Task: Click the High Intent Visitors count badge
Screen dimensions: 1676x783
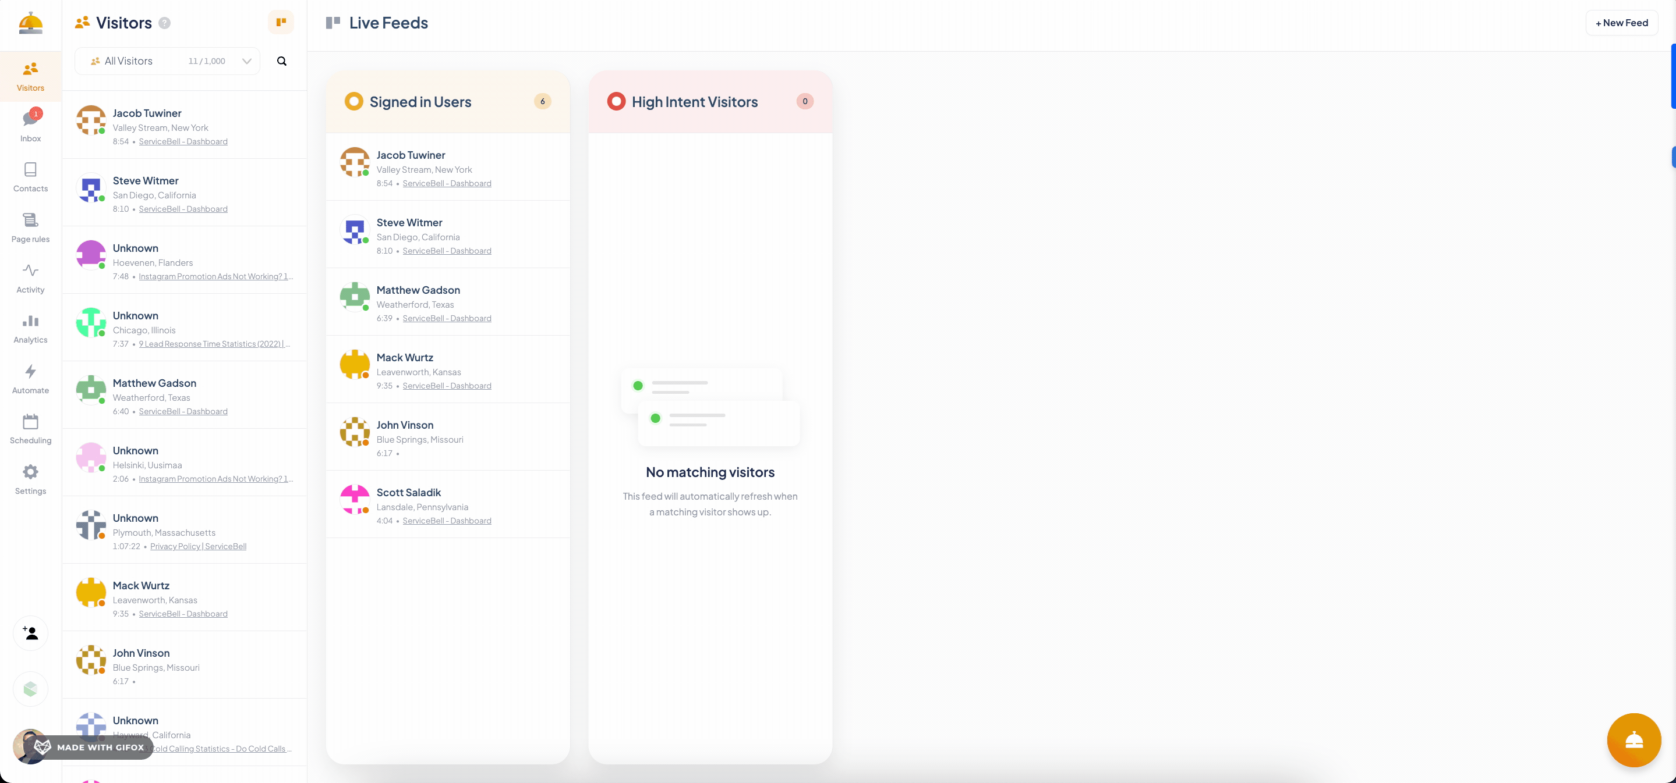Action: (x=805, y=101)
